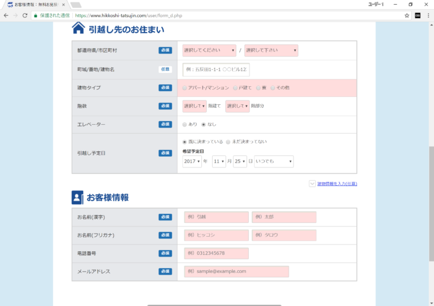Reload the page with the refresh icon
Screen dimensions: 434x306
(25, 16)
